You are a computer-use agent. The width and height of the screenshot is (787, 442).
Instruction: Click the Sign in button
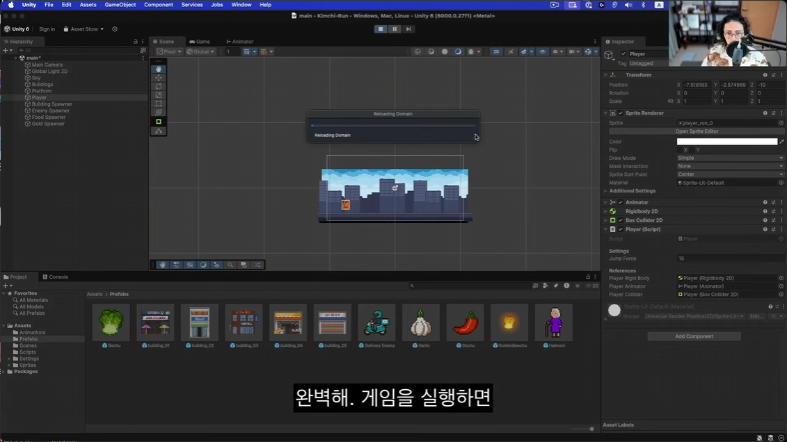point(47,29)
